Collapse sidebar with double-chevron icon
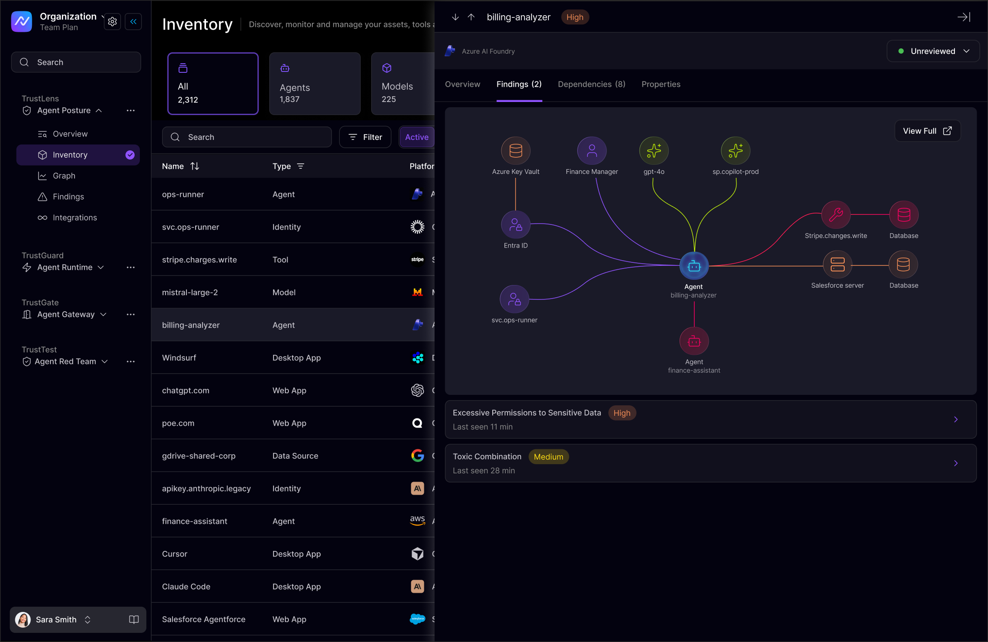 click(x=133, y=21)
